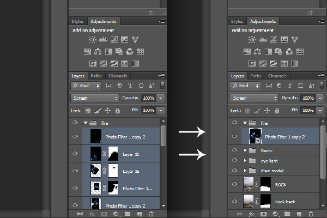Add Threshold adjustment in right panel
The width and height of the screenshot is (327, 218).
coord(274,63)
